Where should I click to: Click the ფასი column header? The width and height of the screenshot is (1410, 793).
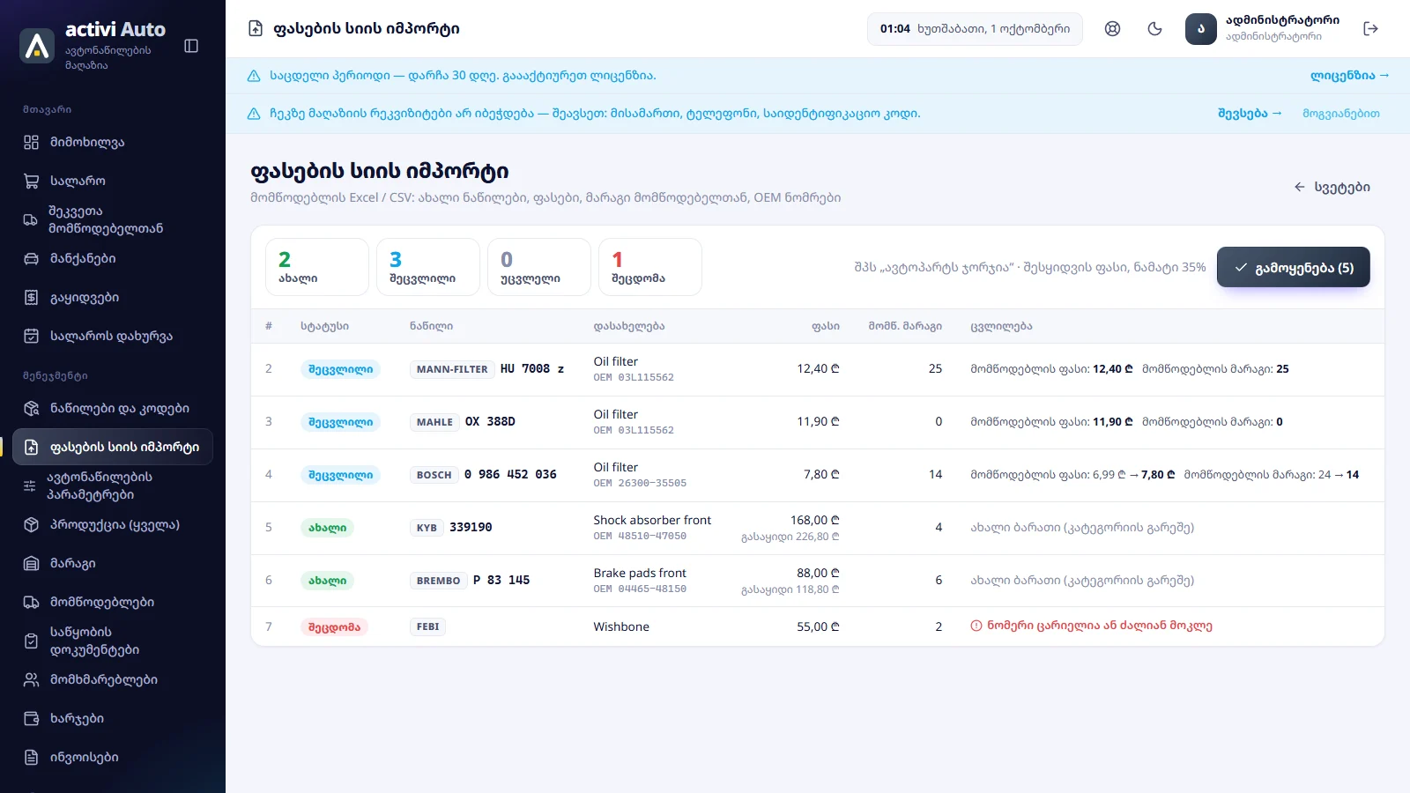pyautogui.click(x=826, y=327)
